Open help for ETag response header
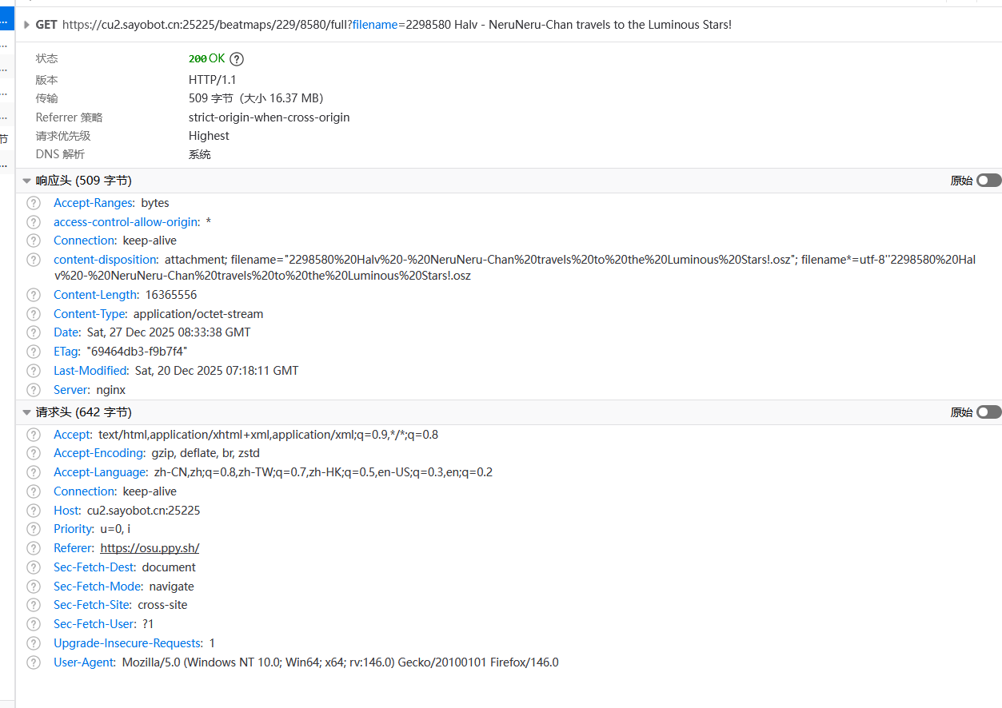 (34, 352)
